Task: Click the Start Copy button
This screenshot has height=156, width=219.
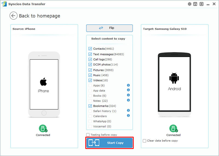Action: pos(109,143)
